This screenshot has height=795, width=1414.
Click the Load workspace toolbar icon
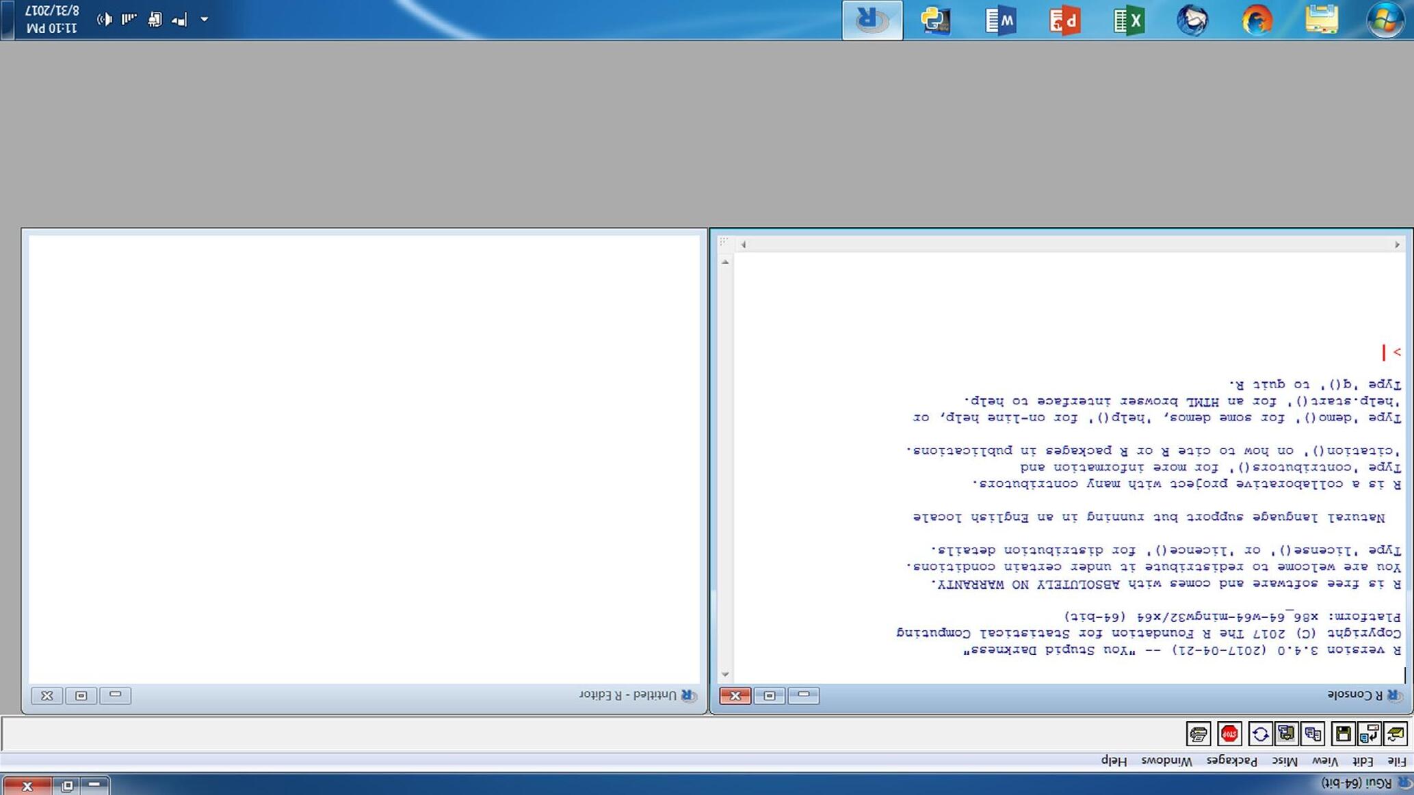pos(1369,734)
